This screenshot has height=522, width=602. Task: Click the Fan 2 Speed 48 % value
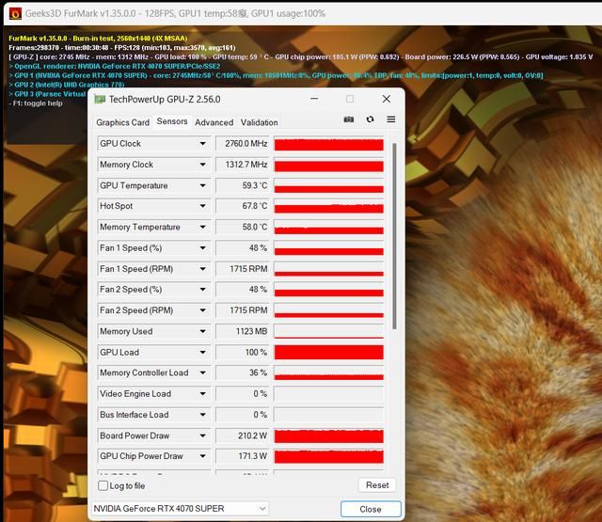(x=243, y=290)
